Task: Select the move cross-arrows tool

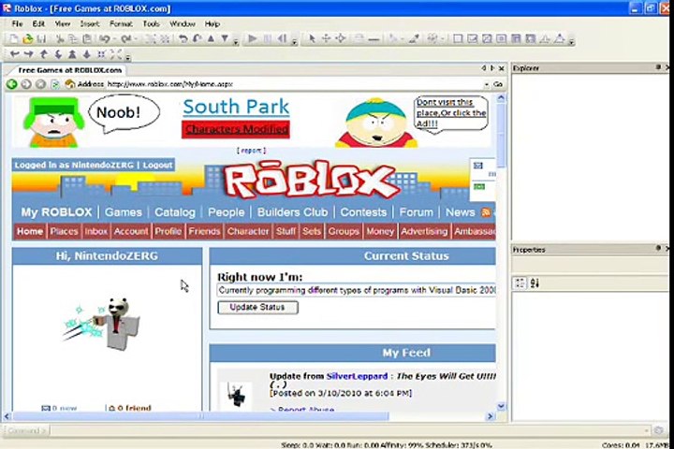Action: tap(327, 39)
